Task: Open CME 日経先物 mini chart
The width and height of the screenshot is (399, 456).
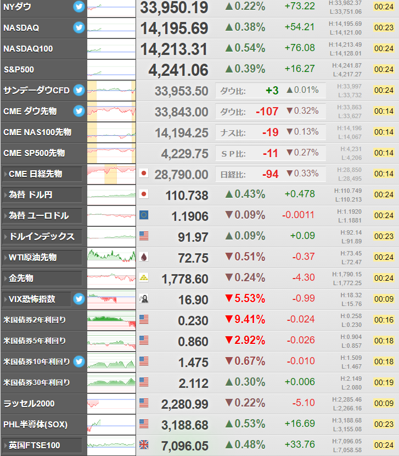Action: (x=111, y=174)
